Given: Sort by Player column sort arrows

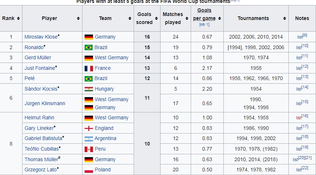Looking at the screenshot, I should pyautogui.click(x=78, y=19).
